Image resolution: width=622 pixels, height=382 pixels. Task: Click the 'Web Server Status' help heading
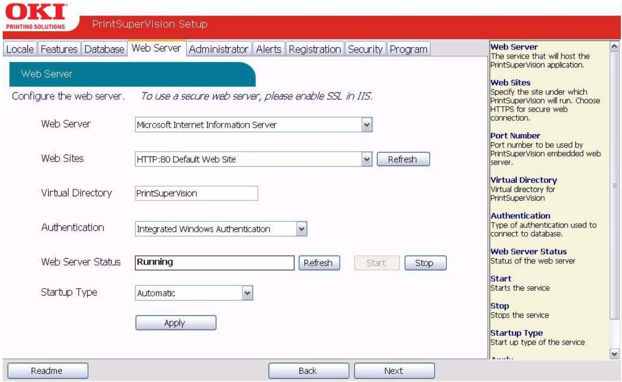pyautogui.click(x=529, y=252)
